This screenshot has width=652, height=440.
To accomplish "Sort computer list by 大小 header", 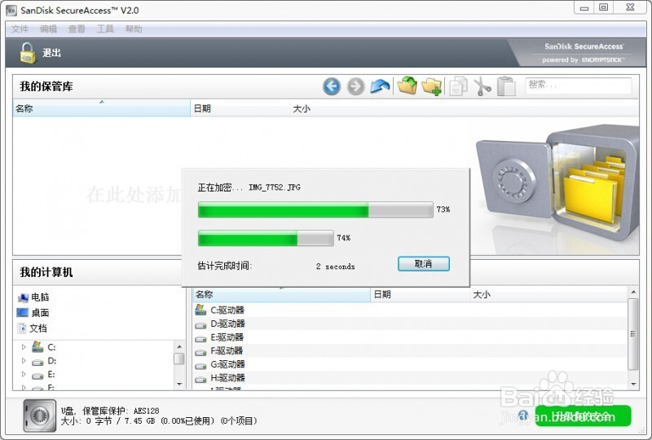I will [548, 294].
